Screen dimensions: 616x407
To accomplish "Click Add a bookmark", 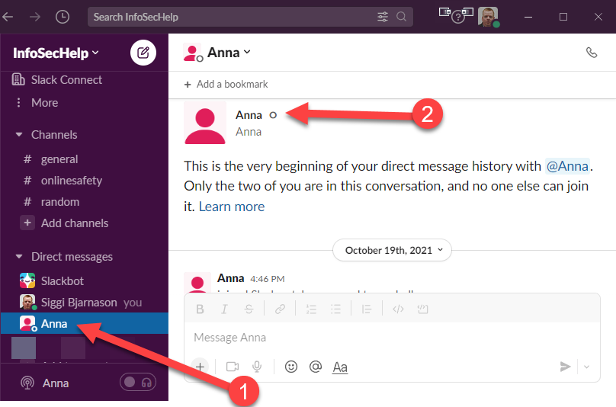I will click(226, 84).
